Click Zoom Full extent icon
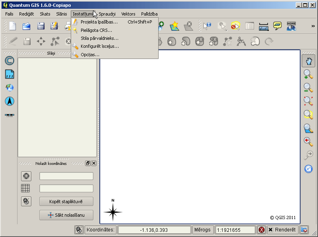Screen dimensions: 318x237 click(x=308, y=101)
